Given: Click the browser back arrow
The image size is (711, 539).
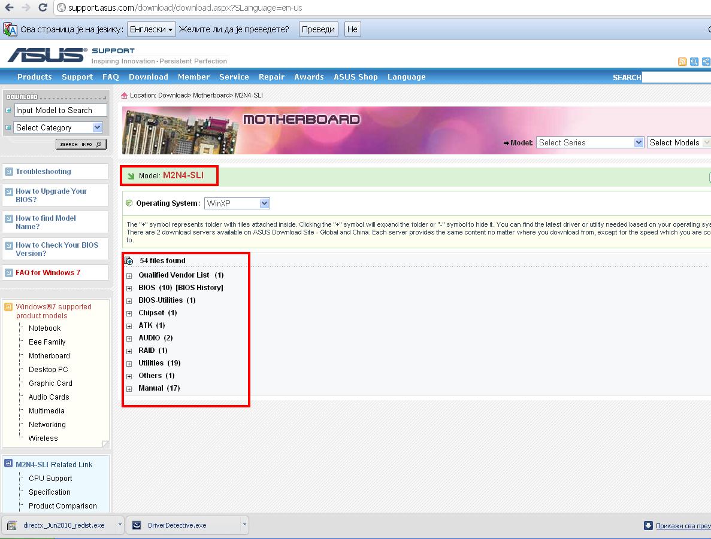Looking at the screenshot, I should click(x=9, y=8).
